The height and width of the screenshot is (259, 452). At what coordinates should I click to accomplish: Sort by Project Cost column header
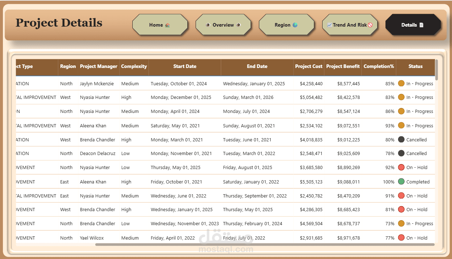[309, 66]
